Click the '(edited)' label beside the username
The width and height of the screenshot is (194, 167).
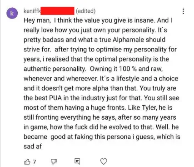[85, 11]
